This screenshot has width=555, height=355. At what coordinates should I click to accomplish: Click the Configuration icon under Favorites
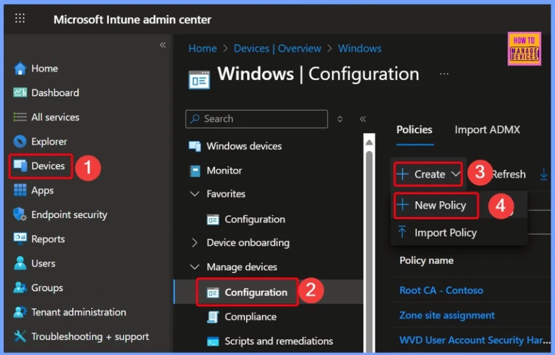pyautogui.click(x=212, y=220)
